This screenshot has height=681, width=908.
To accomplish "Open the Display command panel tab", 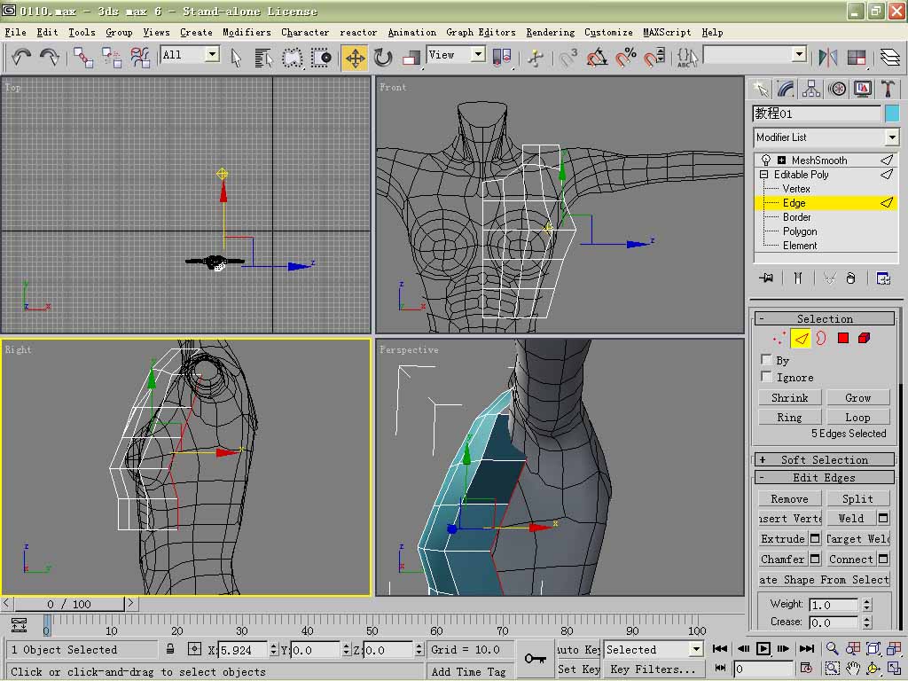I will (x=862, y=89).
